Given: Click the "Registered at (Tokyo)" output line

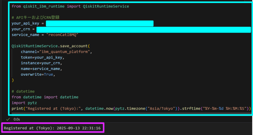Looking at the screenshot, I should [52, 128].
